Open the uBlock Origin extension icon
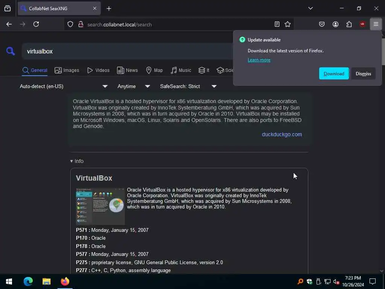Screen dimensions: 385x289 point(362,24)
